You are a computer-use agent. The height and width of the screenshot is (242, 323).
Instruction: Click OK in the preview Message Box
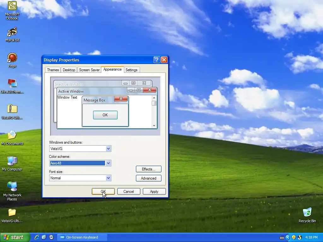pyautogui.click(x=105, y=115)
